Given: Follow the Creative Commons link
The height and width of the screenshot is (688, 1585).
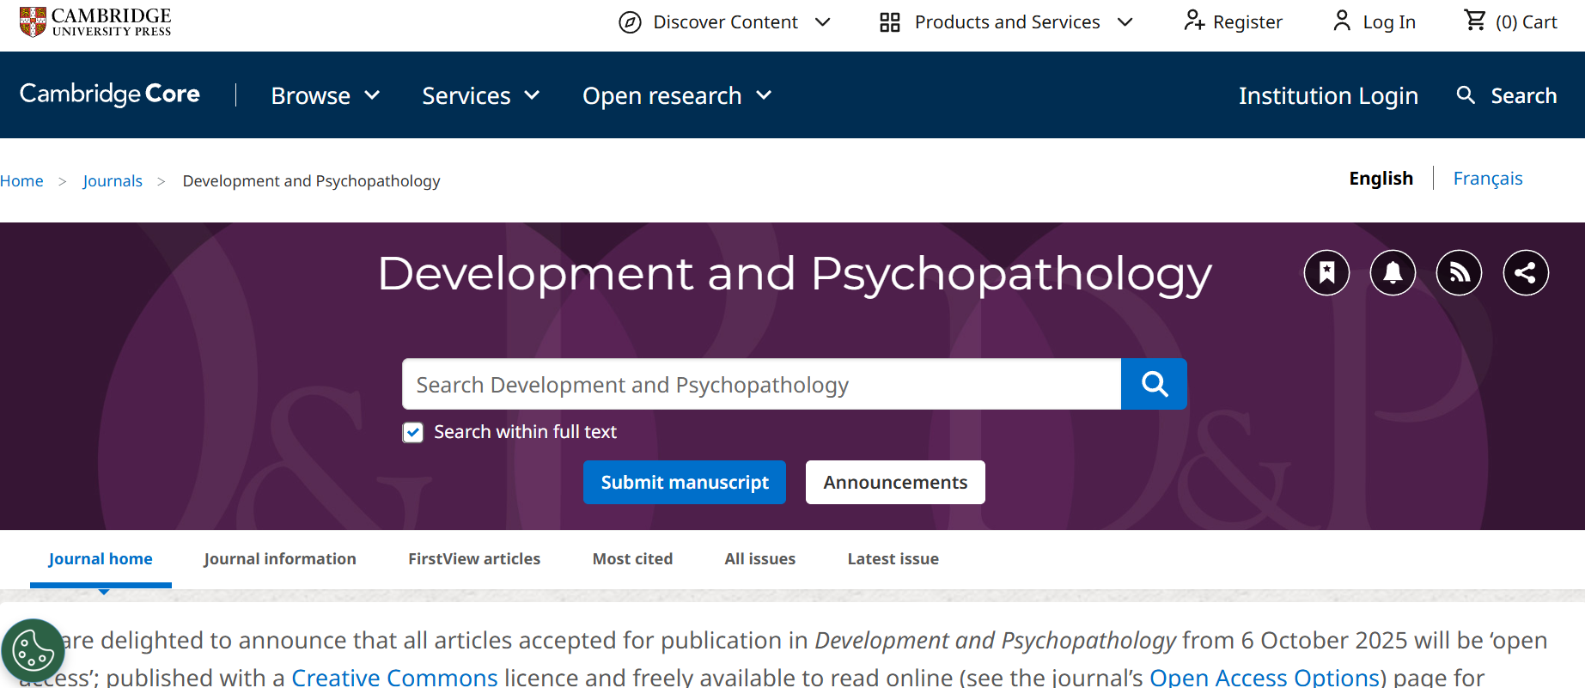Looking at the screenshot, I should point(394,677).
